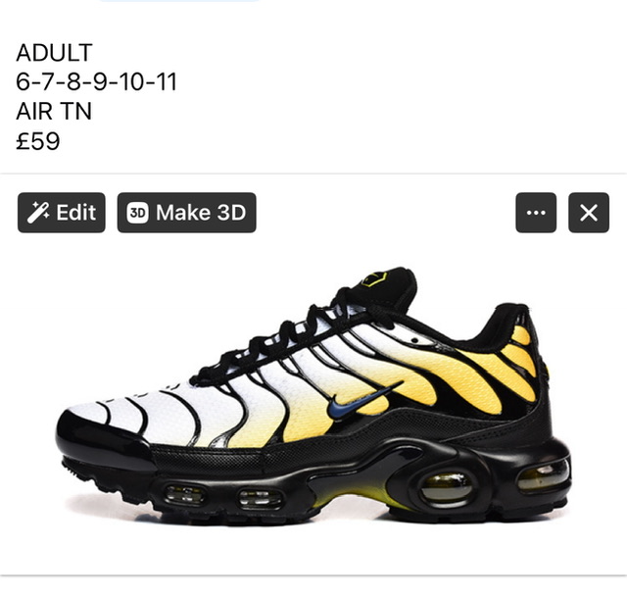Viewport: 627px width, 597px height.
Task: Open the three-dot more options menu
Action: click(536, 213)
